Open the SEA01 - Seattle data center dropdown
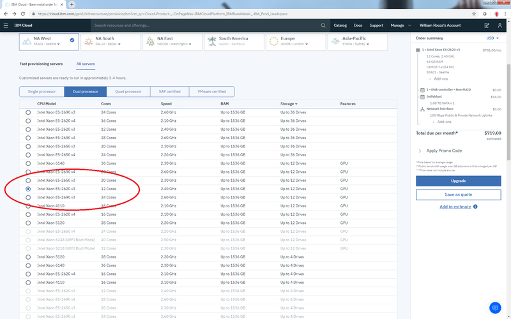This screenshot has height=319, width=511. tap(47, 44)
